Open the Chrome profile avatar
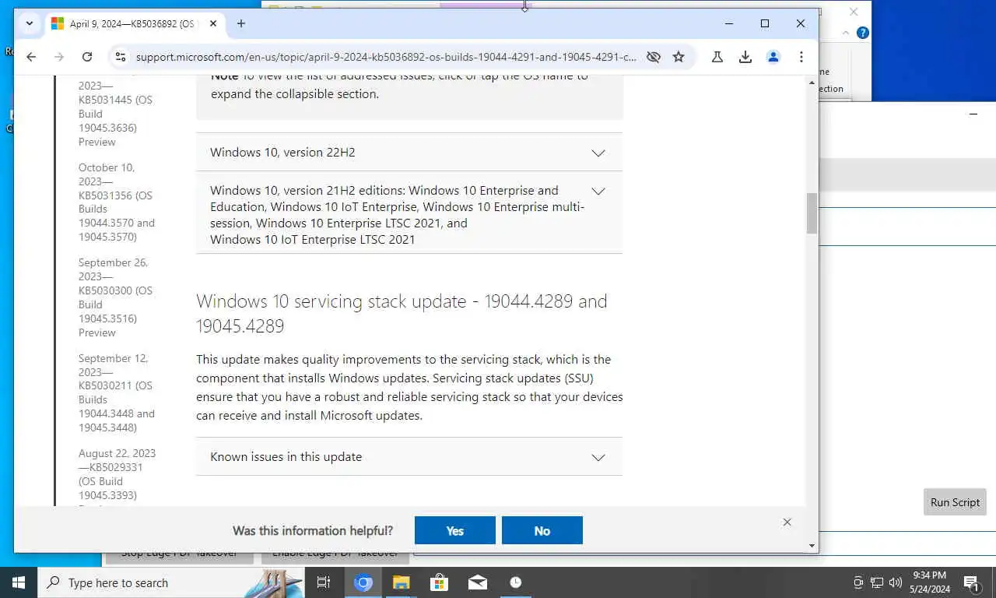Viewport: 996px width, 598px height. 773,57
